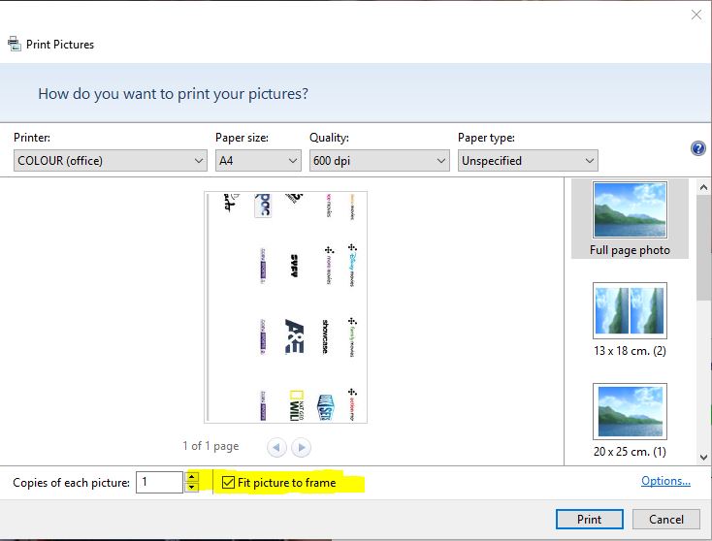Click the Print Pictures printer icon
The image size is (712, 541).
pyautogui.click(x=15, y=44)
